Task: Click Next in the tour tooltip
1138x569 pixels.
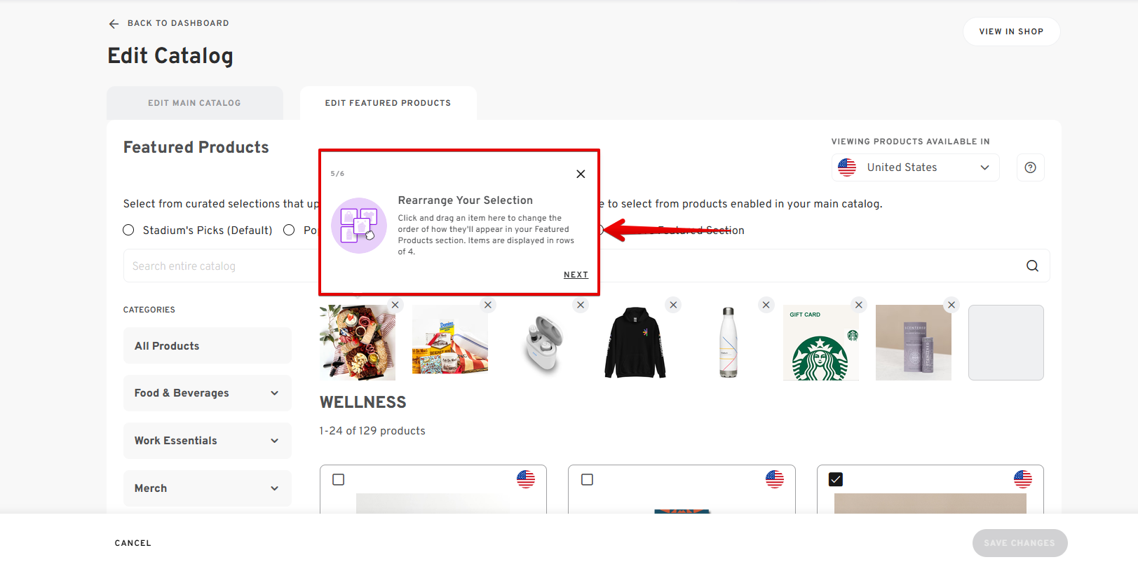Action: pos(576,275)
